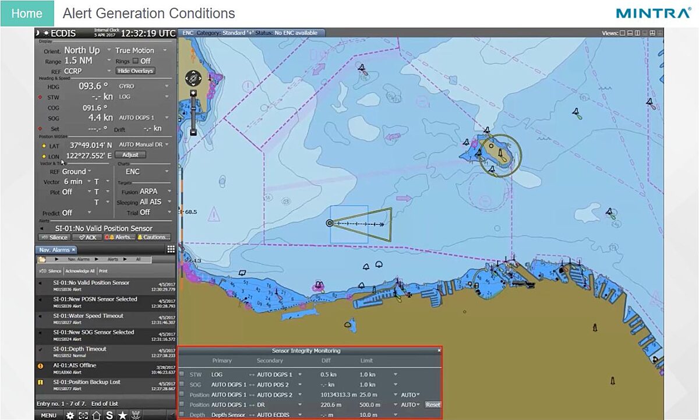Click the Alerts... button

click(x=119, y=238)
